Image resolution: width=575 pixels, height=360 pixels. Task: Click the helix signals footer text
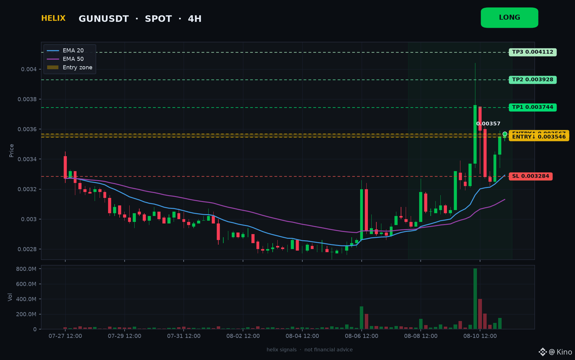[310, 350]
